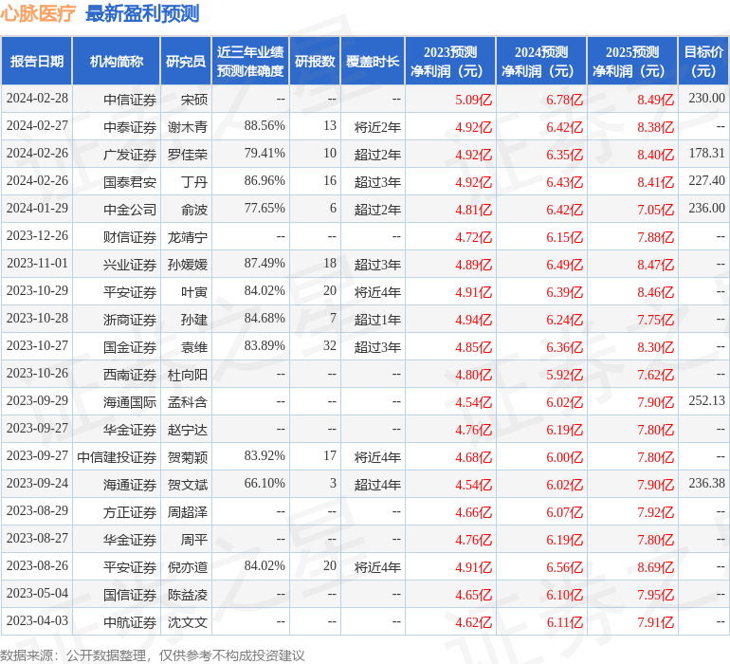This screenshot has height=664, width=730.
Task: Click accuracy value 79.41%
Action: click(x=265, y=154)
